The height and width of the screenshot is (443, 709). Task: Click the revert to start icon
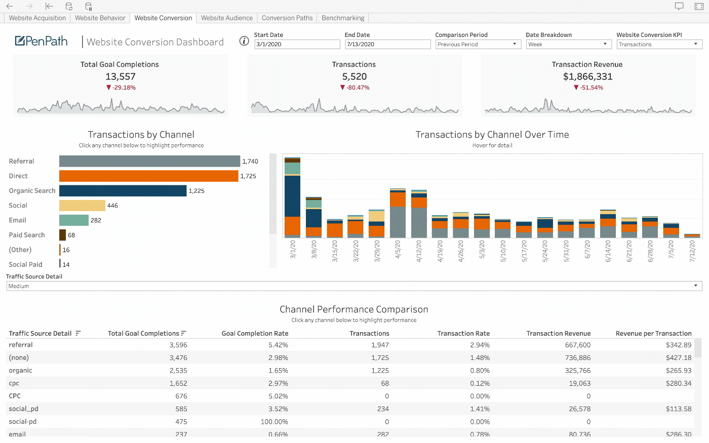click(49, 6)
